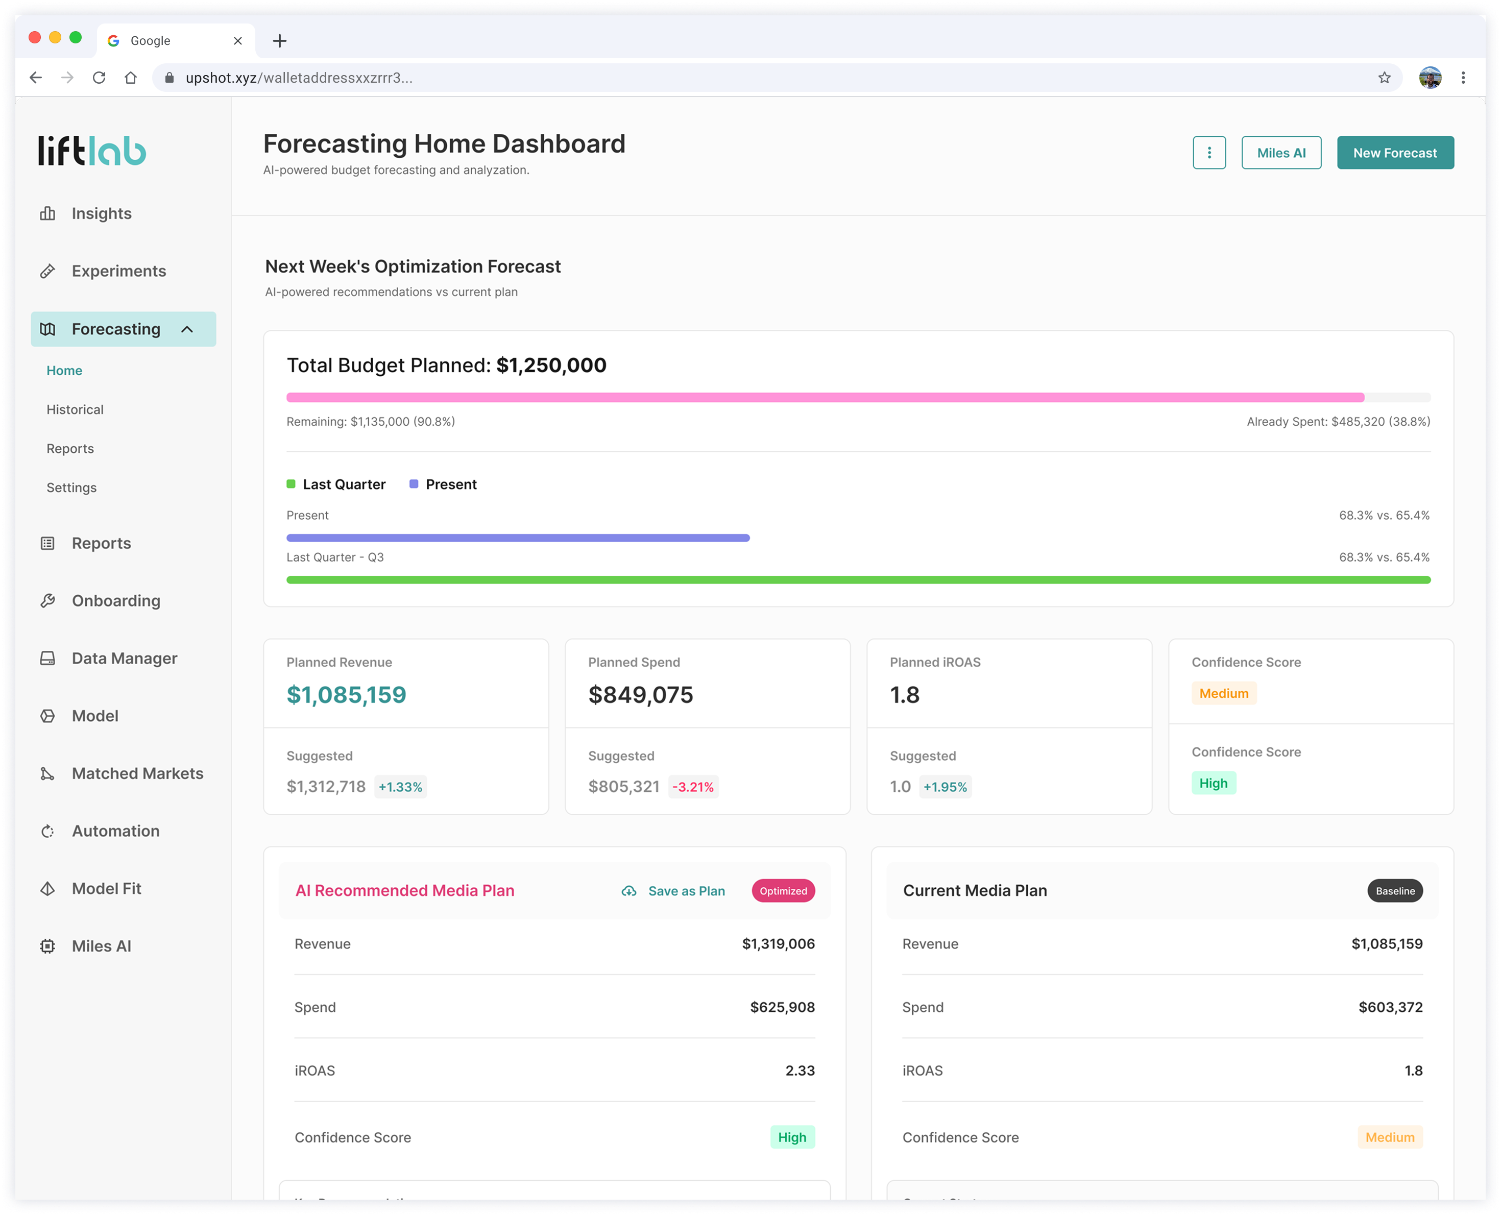
Task: Open Historical under Forecasting
Action: tap(75, 409)
